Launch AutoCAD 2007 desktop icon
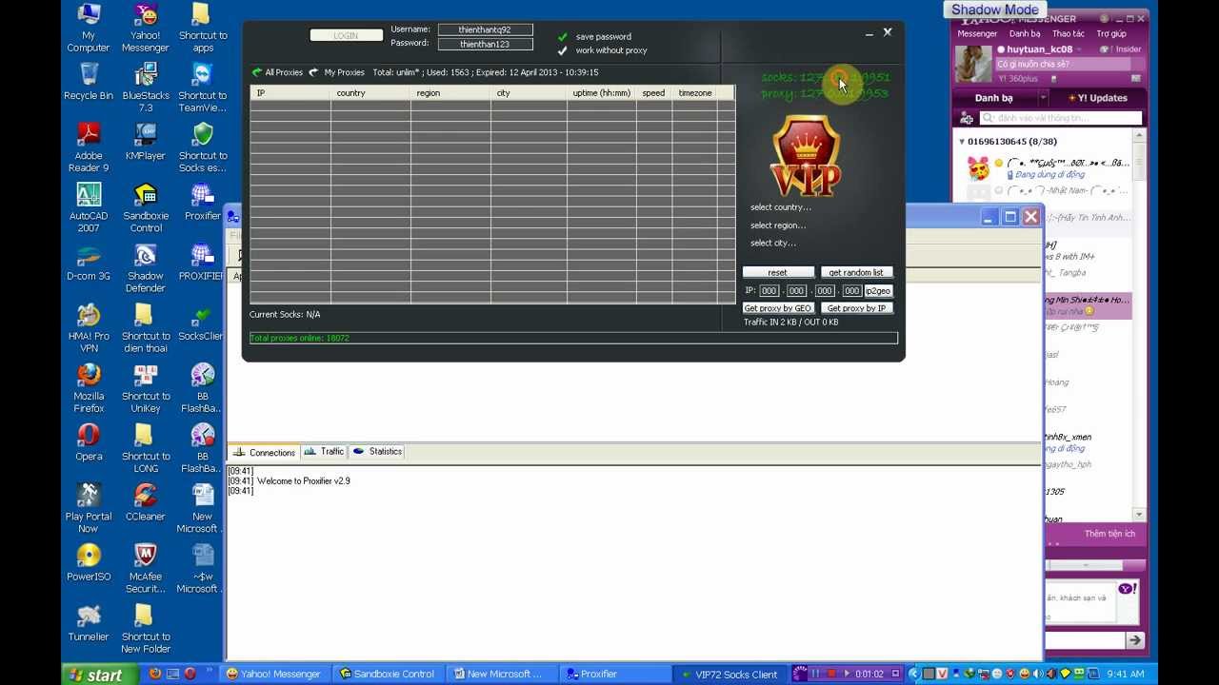The image size is (1219, 685). tap(89, 207)
